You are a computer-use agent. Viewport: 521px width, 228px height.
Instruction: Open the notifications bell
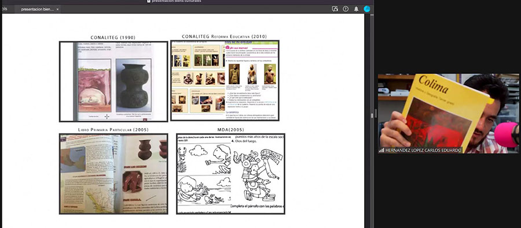[356, 9]
